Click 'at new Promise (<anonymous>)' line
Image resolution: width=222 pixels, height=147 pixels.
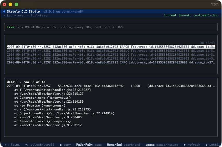point(40,105)
